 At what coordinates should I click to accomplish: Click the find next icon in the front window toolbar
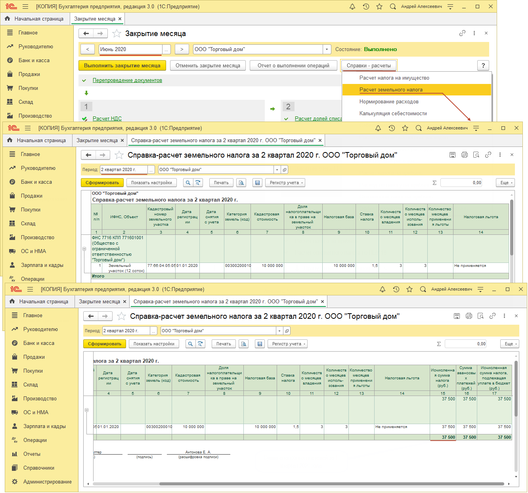tap(200, 344)
